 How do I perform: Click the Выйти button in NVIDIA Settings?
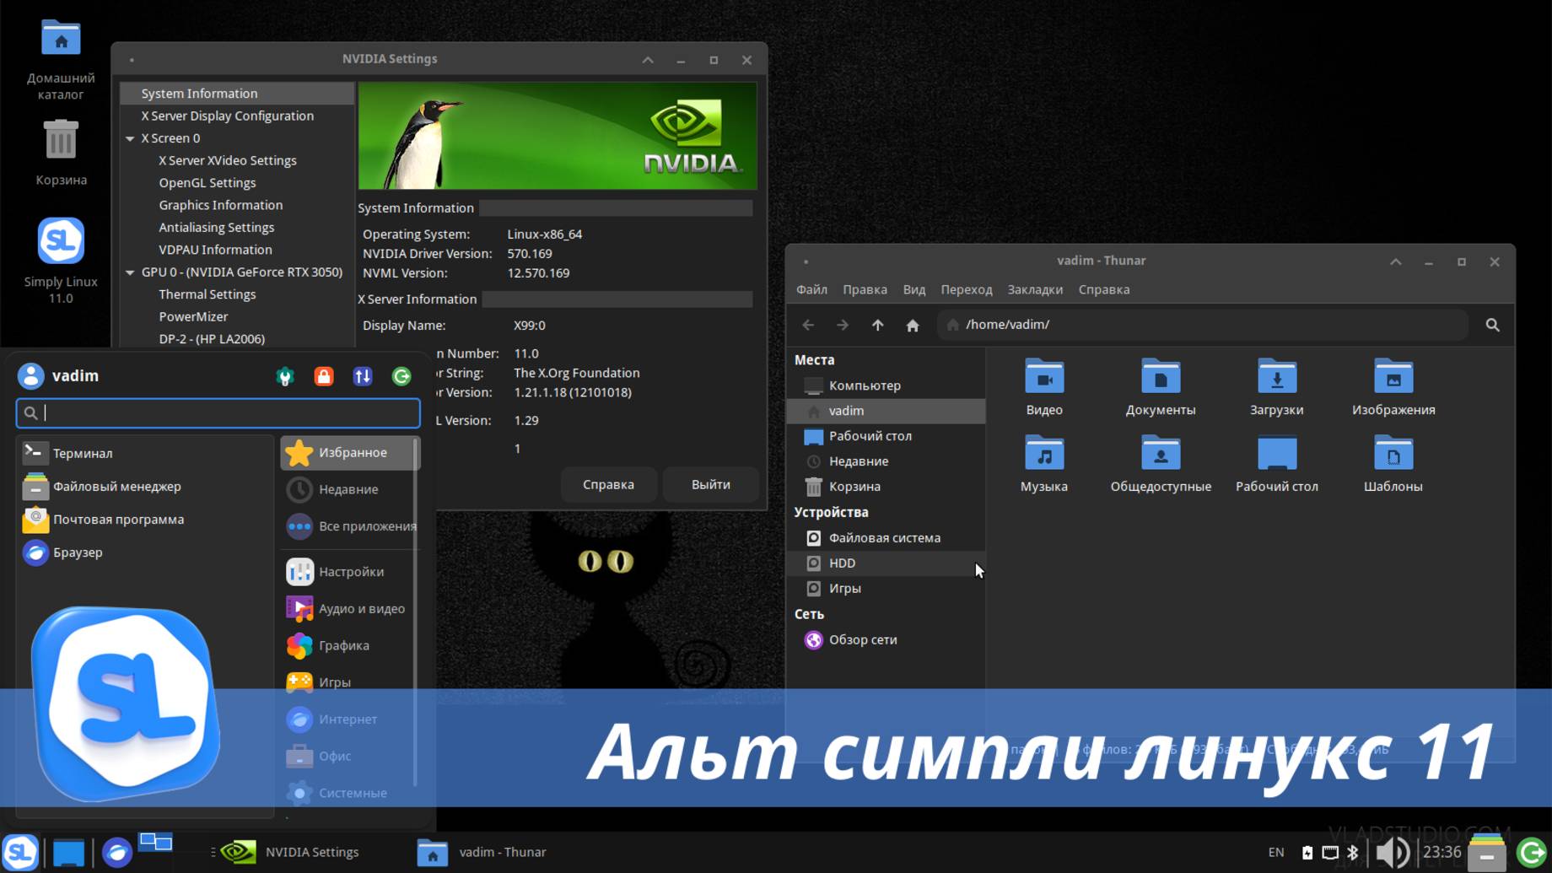(710, 484)
